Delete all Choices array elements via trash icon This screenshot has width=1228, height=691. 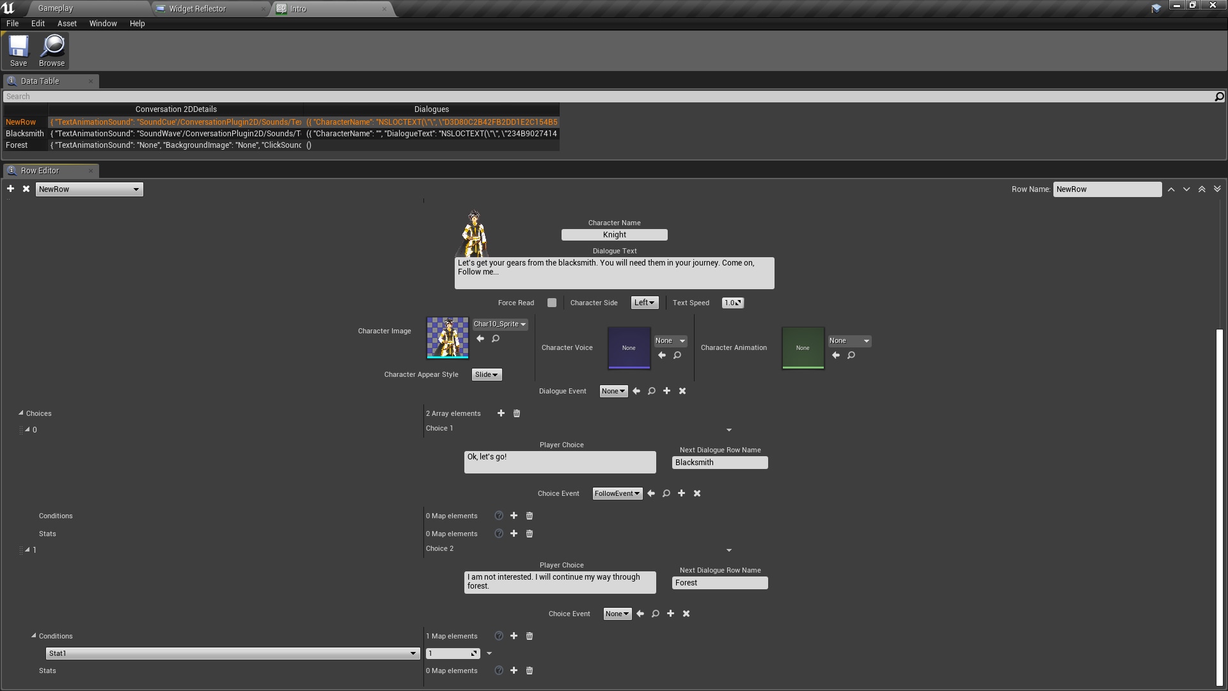(517, 413)
